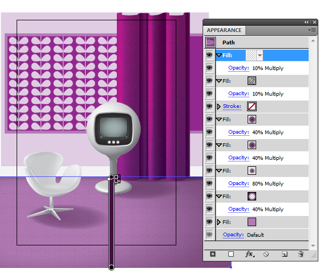Image resolution: width=321 pixels, height=278 pixels.
Task: Toggle visibility of the 80% Multiply opacity
Action: click(209, 183)
